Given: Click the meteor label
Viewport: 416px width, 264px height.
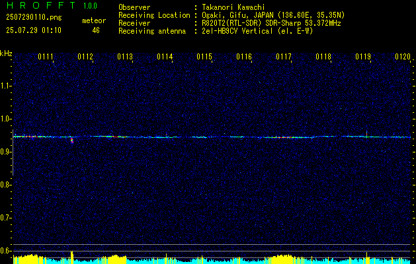Looking at the screenshot, I should click(x=94, y=20).
